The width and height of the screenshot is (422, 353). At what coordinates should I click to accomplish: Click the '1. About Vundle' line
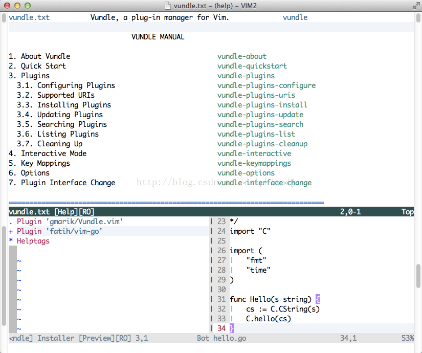click(x=39, y=56)
